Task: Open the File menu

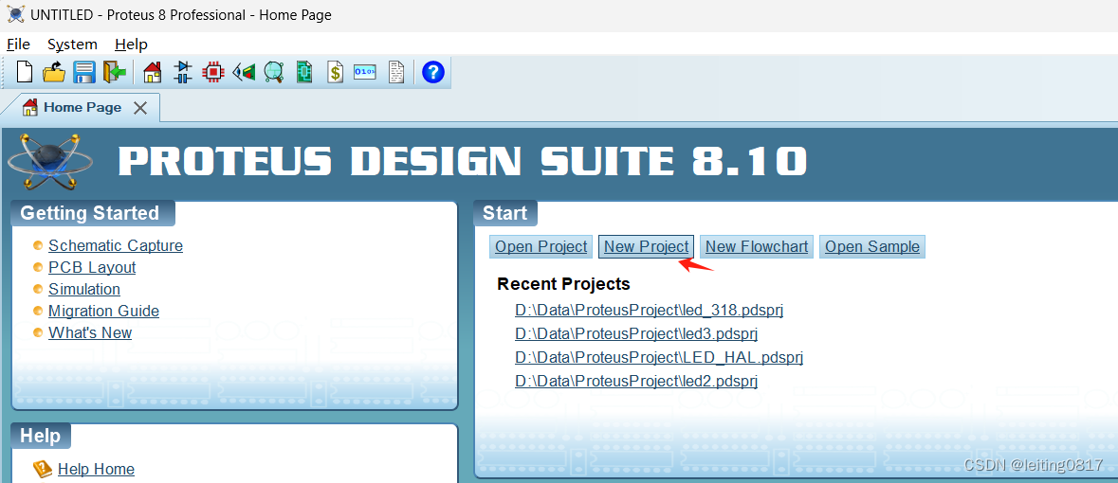Action: 19,45
